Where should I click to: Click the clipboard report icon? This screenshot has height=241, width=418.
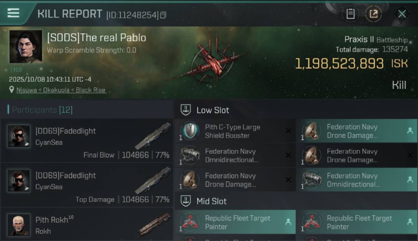(x=350, y=14)
